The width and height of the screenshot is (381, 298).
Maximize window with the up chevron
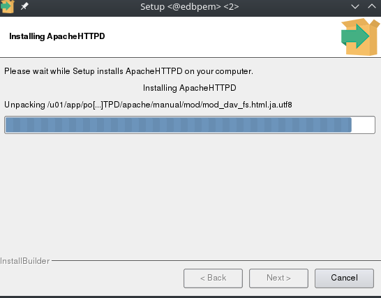pyautogui.click(x=372, y=6)
